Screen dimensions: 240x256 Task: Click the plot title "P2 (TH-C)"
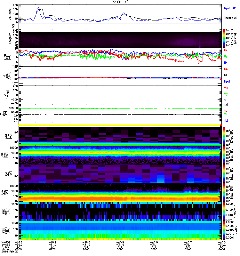pyautogui.click(x=120, y=2)
